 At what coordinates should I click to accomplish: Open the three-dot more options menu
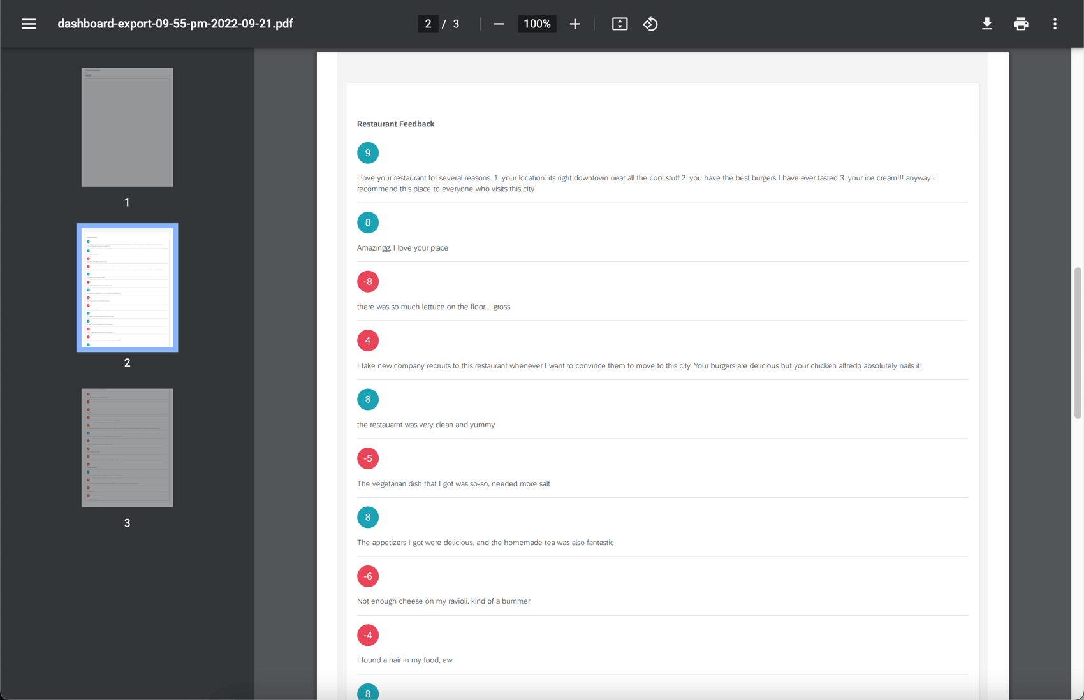coord(1055,24)
